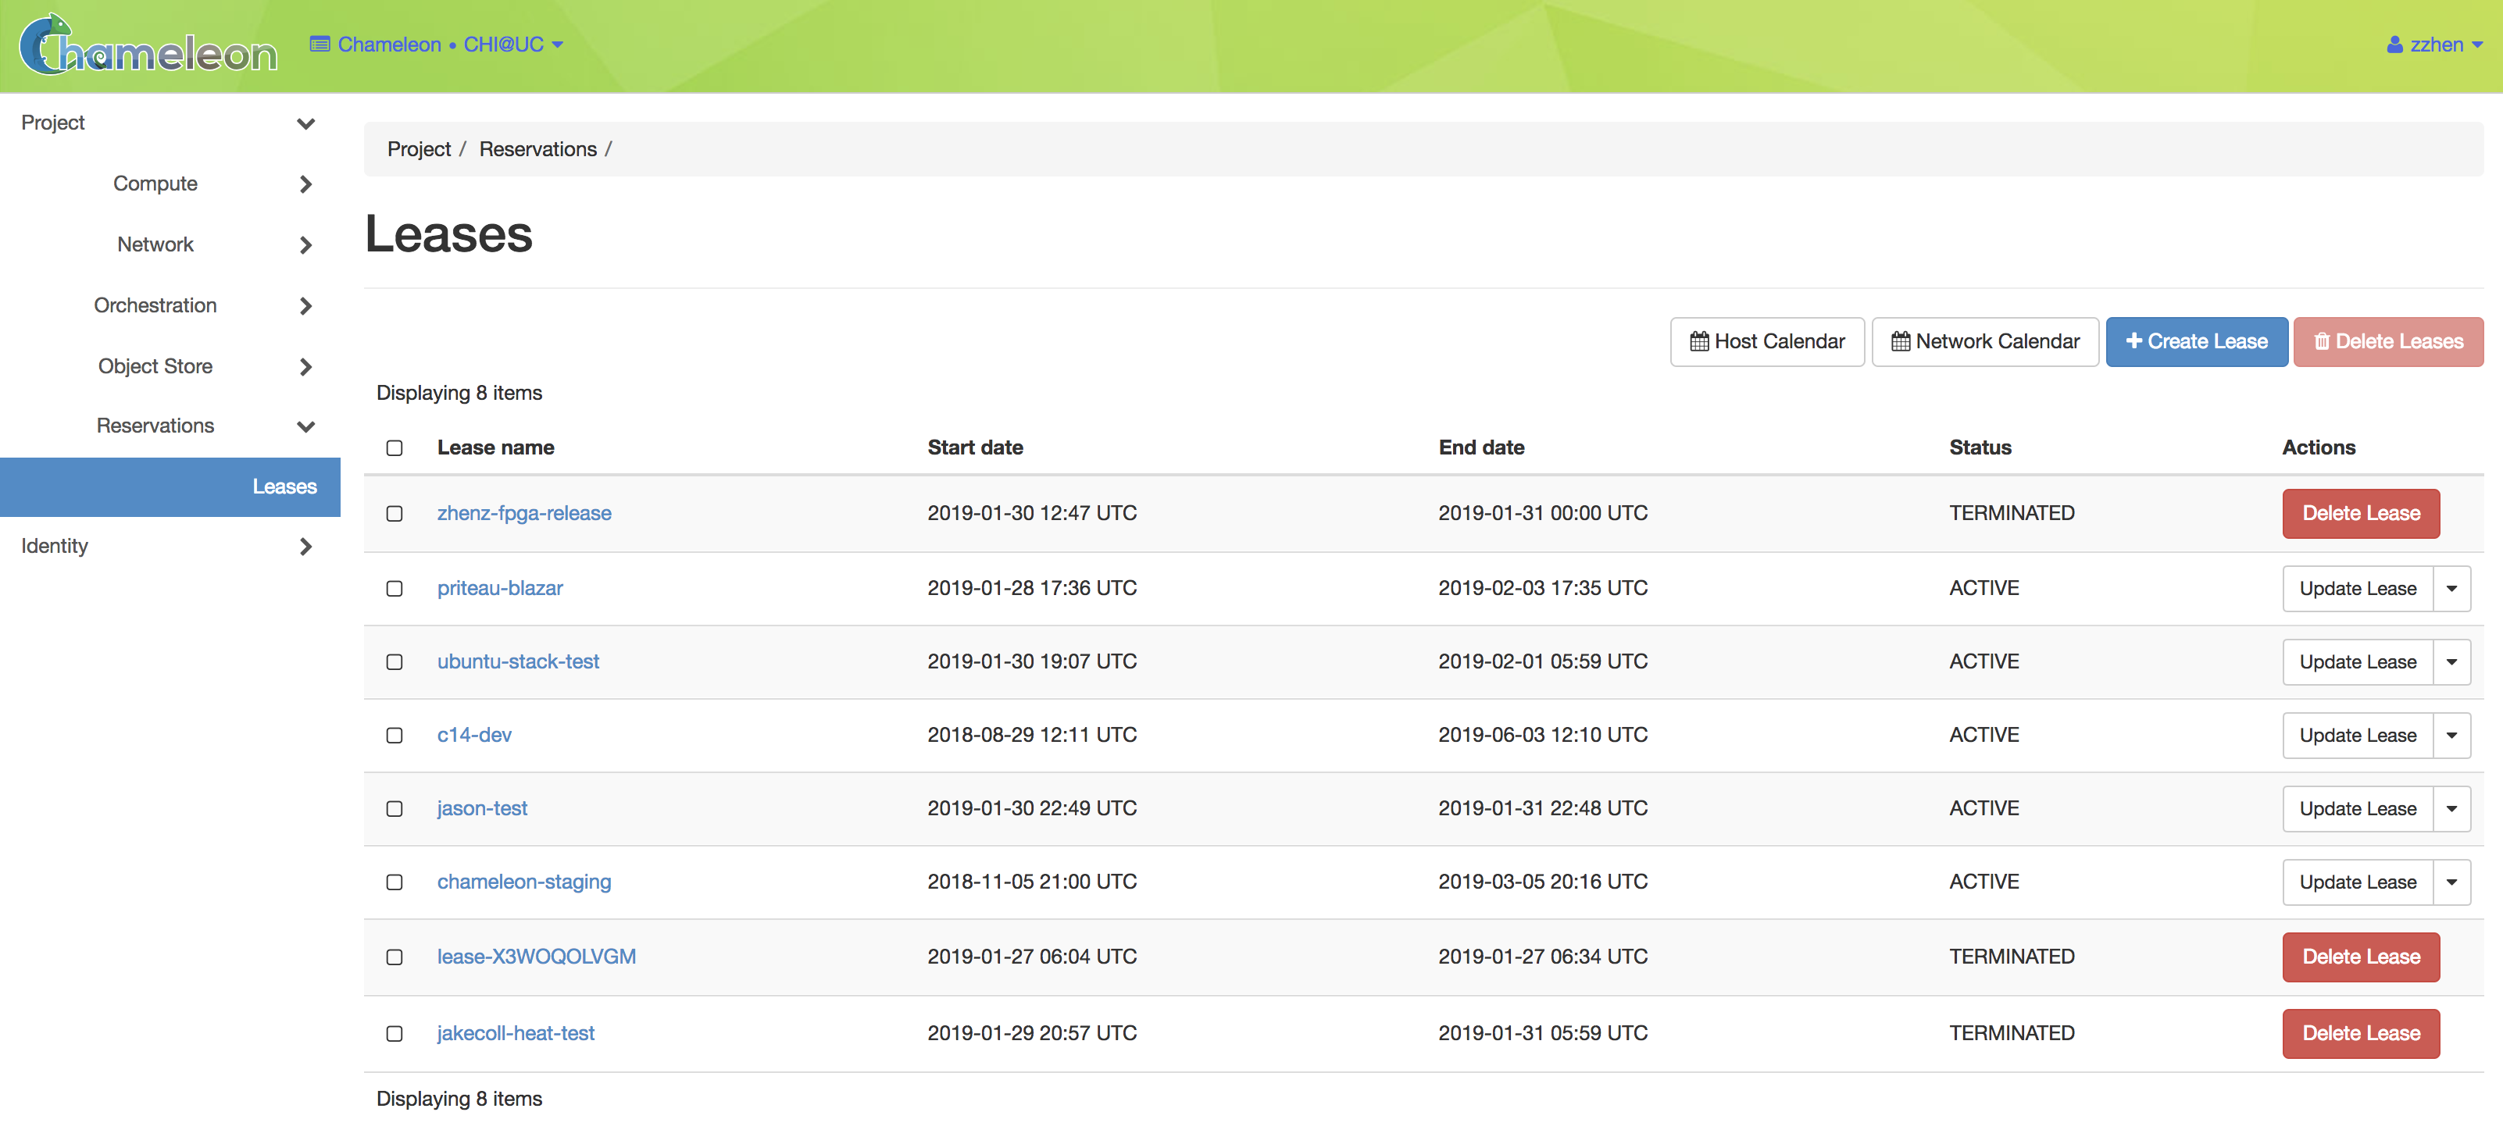Click the 2019-06-03 12:10 UTC end date

pyautogui.click(x=1542, y=735)
